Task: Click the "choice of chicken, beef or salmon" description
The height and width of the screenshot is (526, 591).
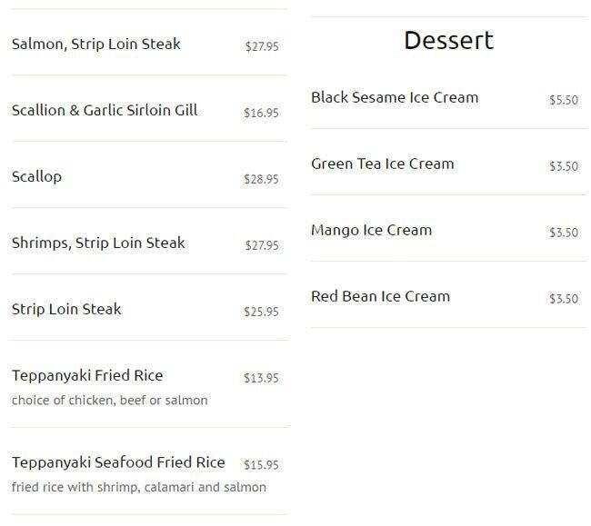Action: click(x=110, y=400)
